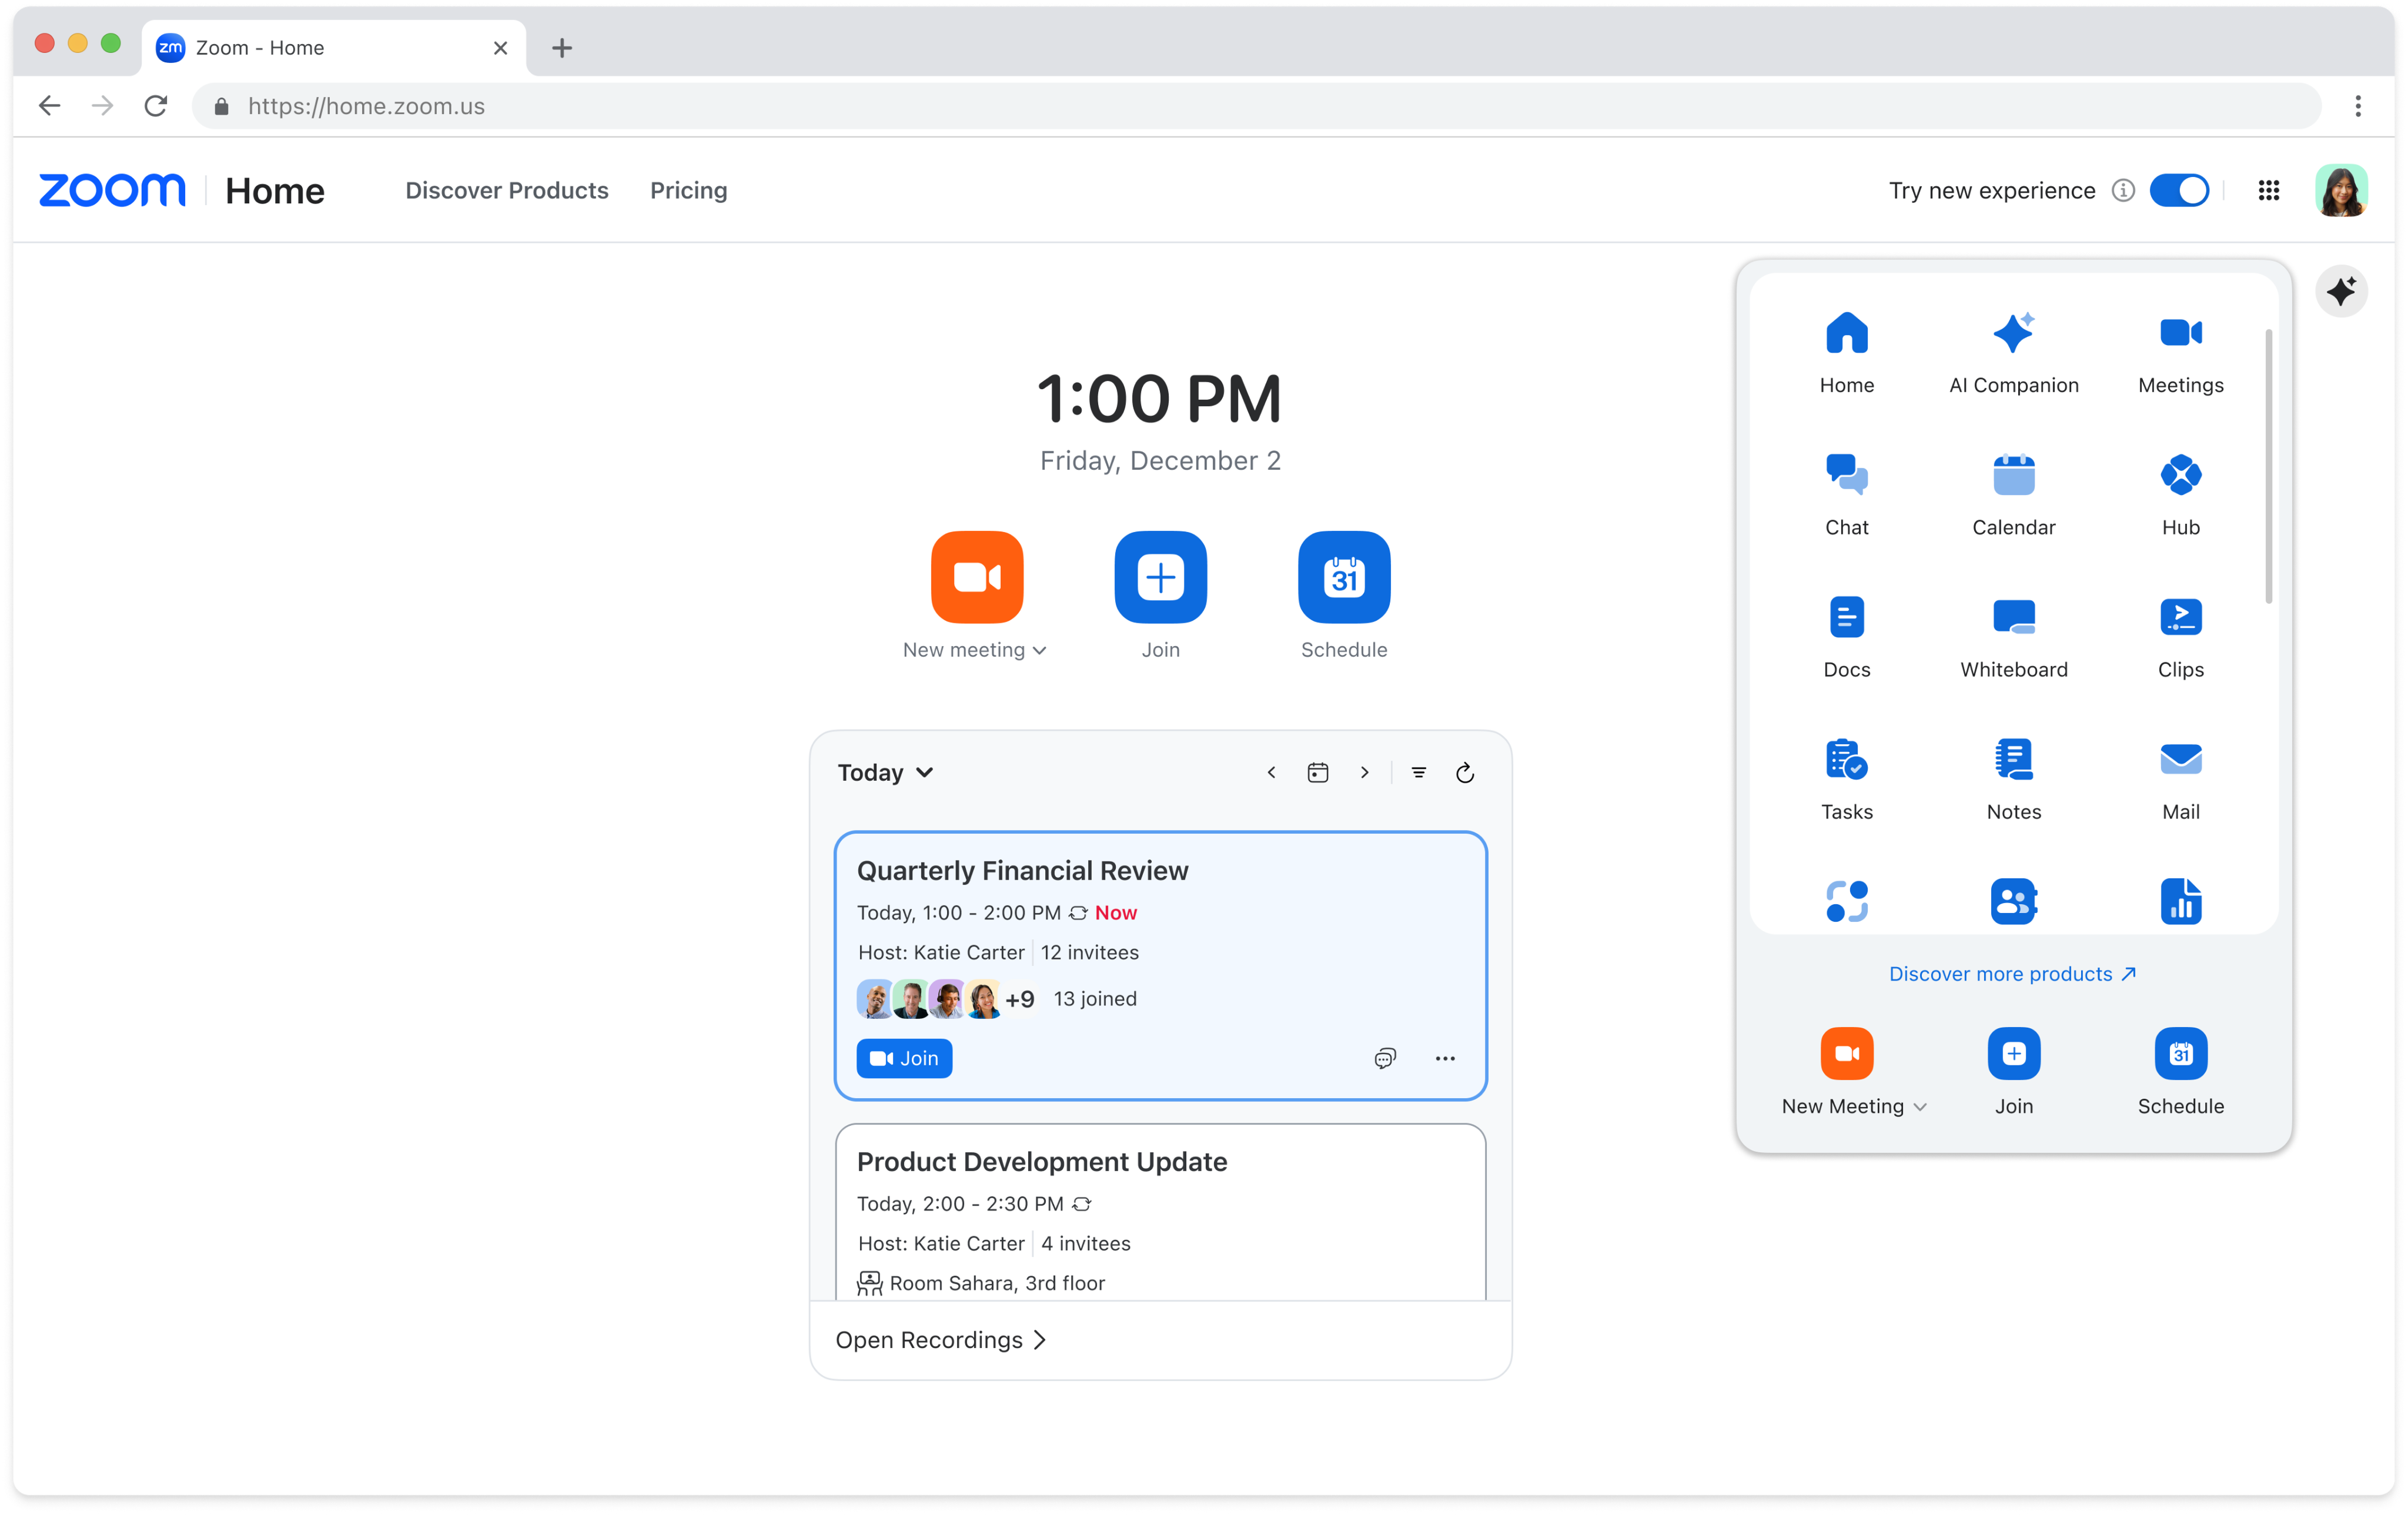Expand the Today dropdown

885,773
